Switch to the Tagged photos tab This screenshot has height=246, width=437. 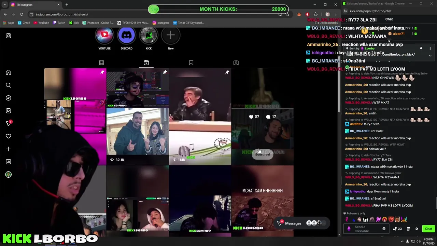[236, 63]
